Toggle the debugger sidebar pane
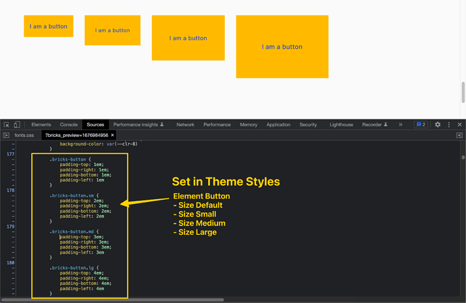Image resolution: width=466 pixels, height=303 pixels. pos(459,135)
